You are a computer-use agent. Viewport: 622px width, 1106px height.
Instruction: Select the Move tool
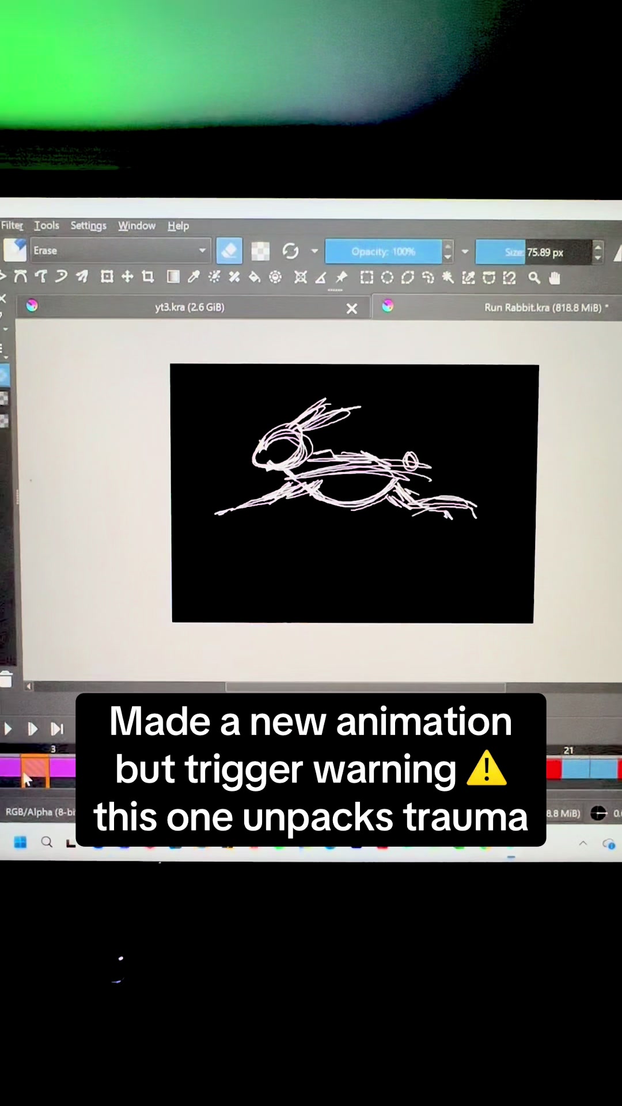(x=127, y=276)
